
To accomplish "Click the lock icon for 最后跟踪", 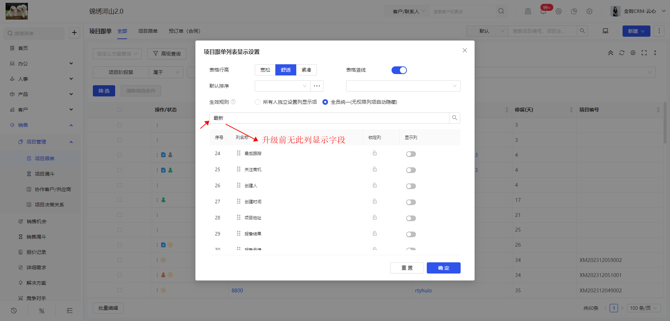I will [x=374, y=153].
